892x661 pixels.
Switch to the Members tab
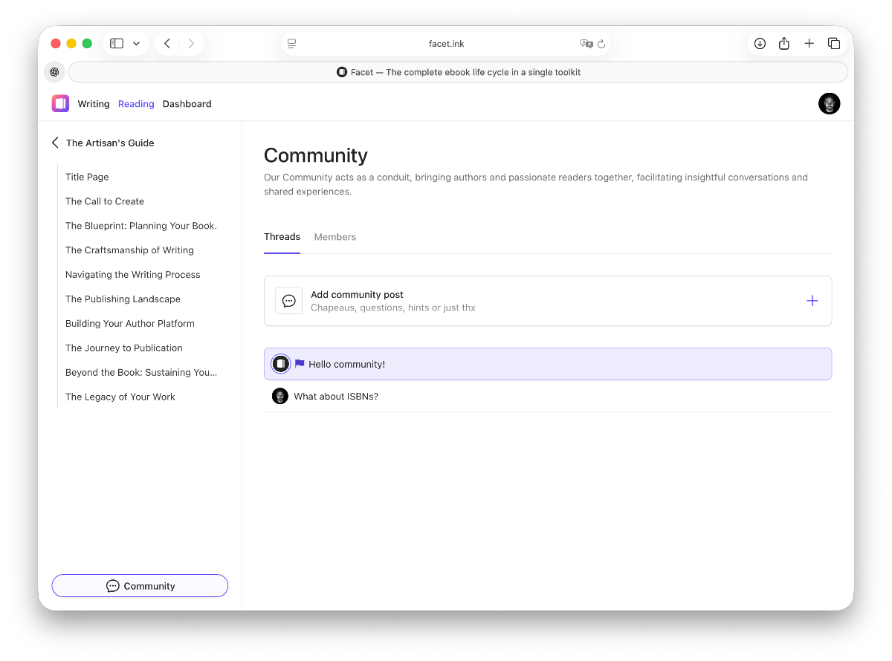tap(334, 237)
